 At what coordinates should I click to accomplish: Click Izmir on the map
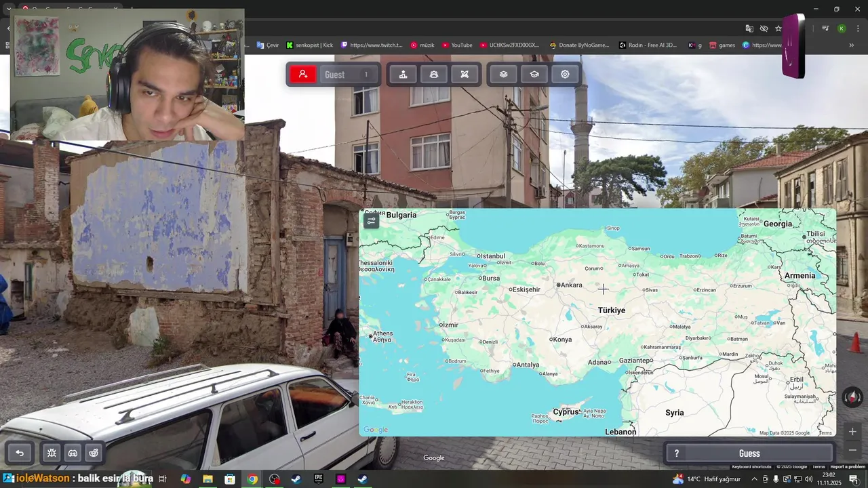point(448,325)
